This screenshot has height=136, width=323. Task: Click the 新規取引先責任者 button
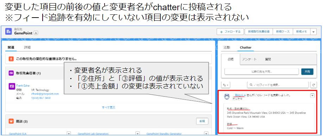click(x=259, y=32)
